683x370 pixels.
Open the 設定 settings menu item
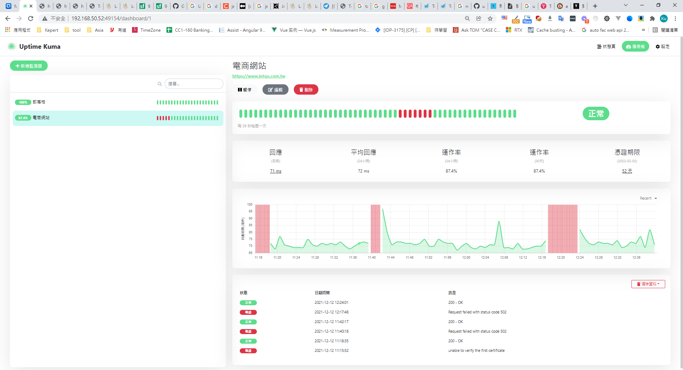pos(662,47)
